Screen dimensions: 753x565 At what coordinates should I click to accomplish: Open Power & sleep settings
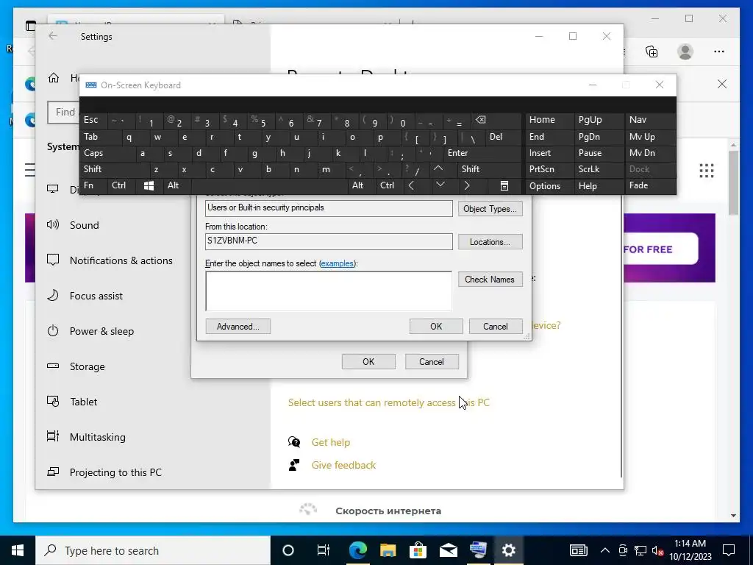point(101,331)
